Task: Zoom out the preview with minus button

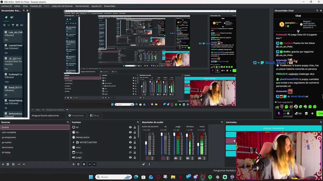Action: click(32, 110)
